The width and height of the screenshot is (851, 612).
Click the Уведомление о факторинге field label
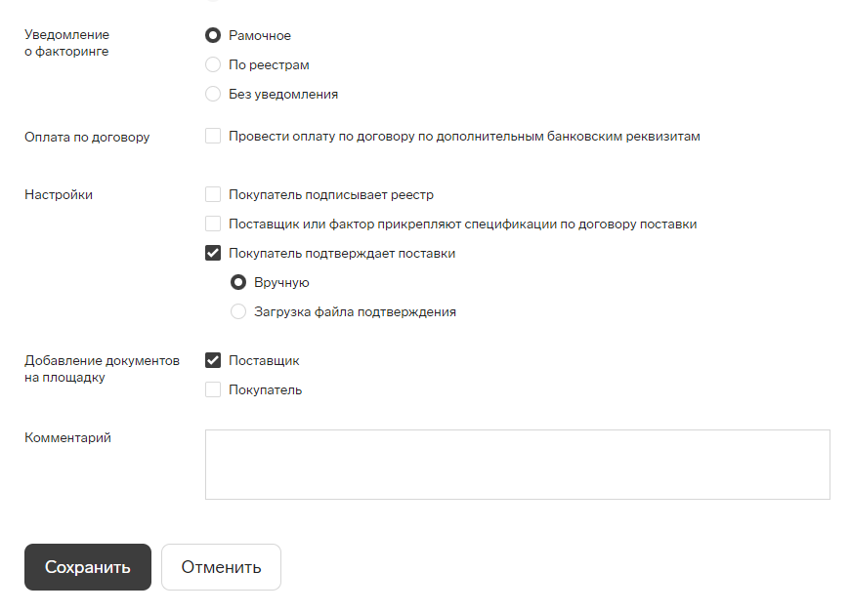(66, 43)
